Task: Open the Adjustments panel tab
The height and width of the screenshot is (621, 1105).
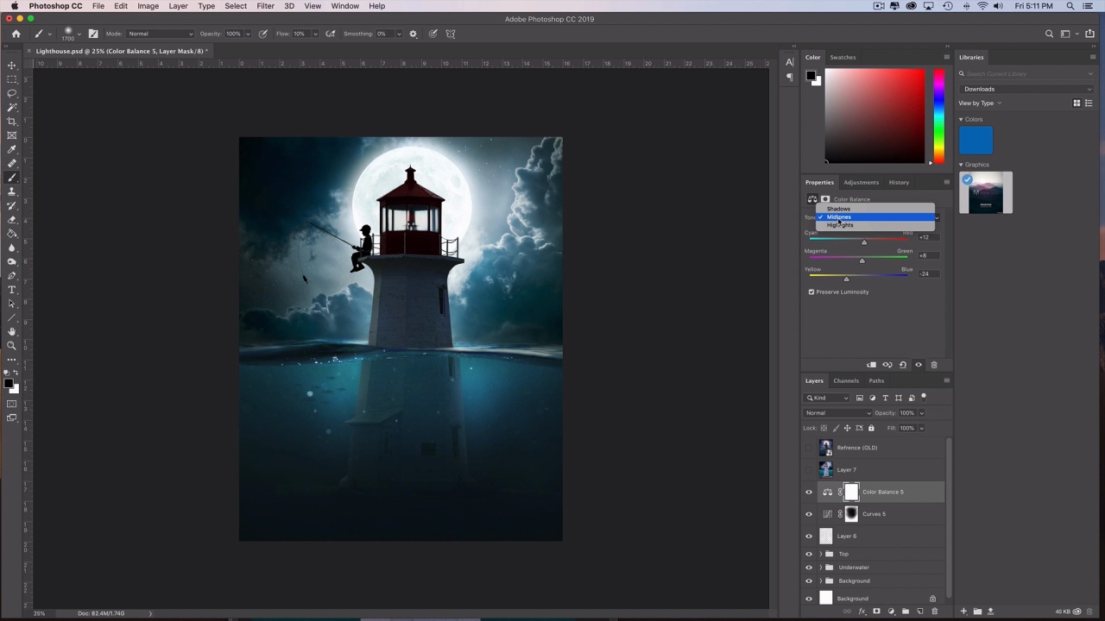Action: tap(861, 182)
